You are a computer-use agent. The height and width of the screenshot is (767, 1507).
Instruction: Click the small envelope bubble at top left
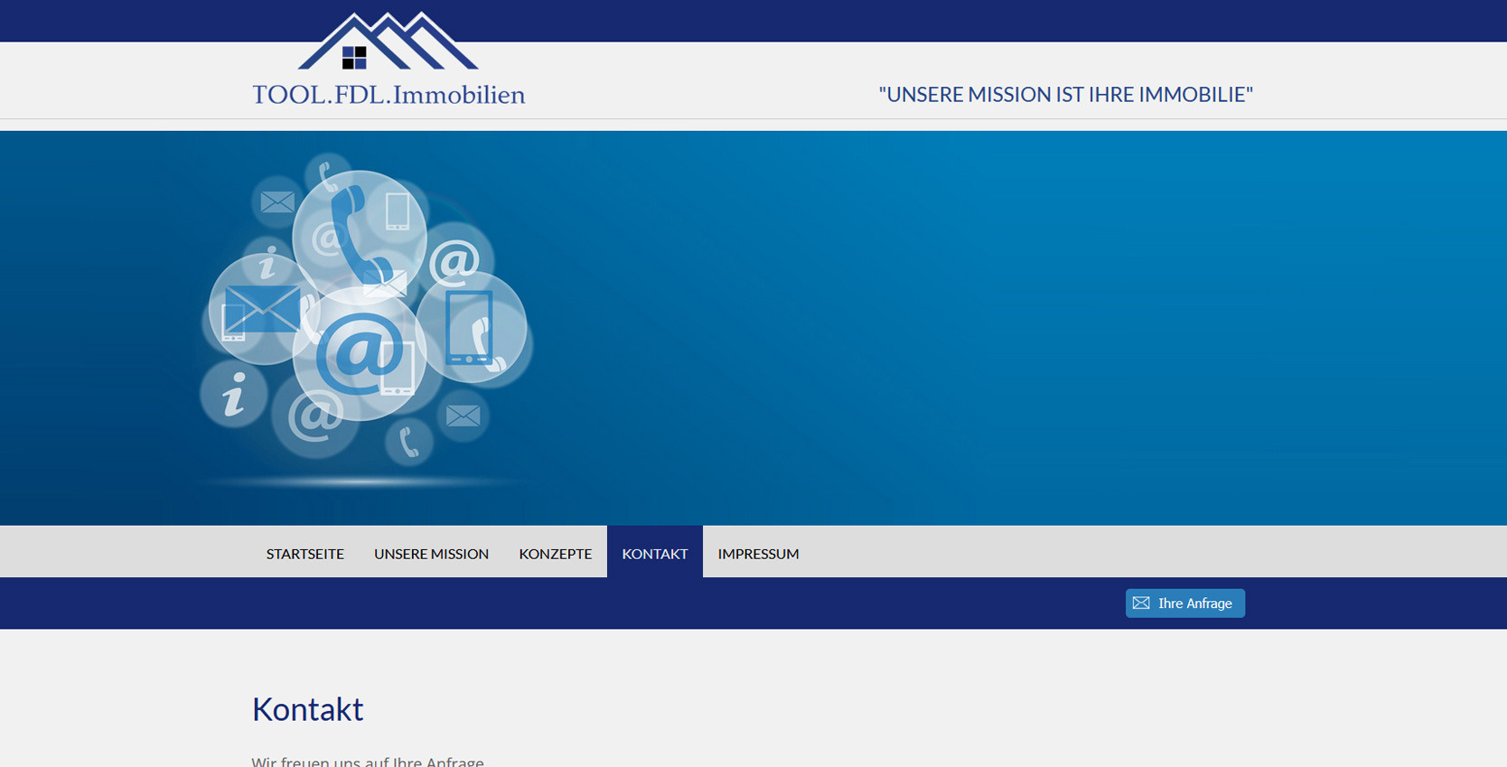(277, 201)
